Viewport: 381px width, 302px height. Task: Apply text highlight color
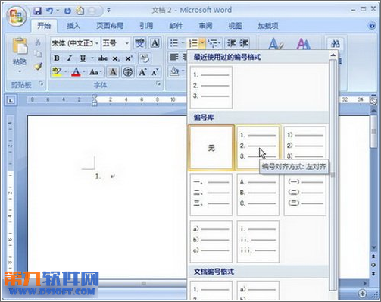point(57,72)
